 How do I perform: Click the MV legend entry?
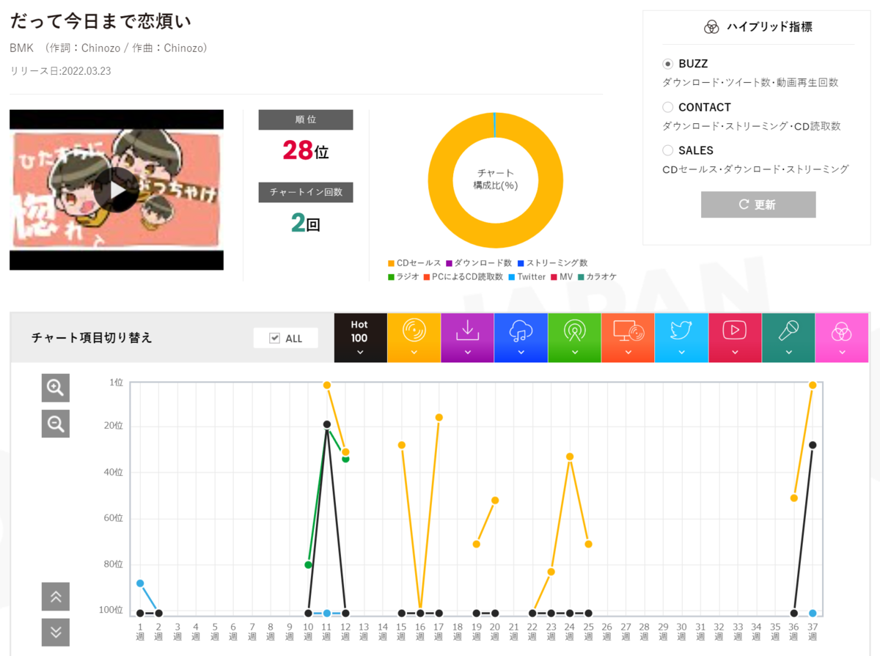[x=562, y=277]
